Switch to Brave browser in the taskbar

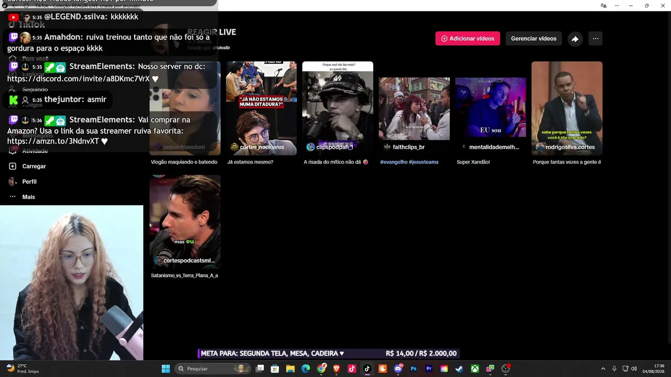pyautogui.click(x=337, y=369)
